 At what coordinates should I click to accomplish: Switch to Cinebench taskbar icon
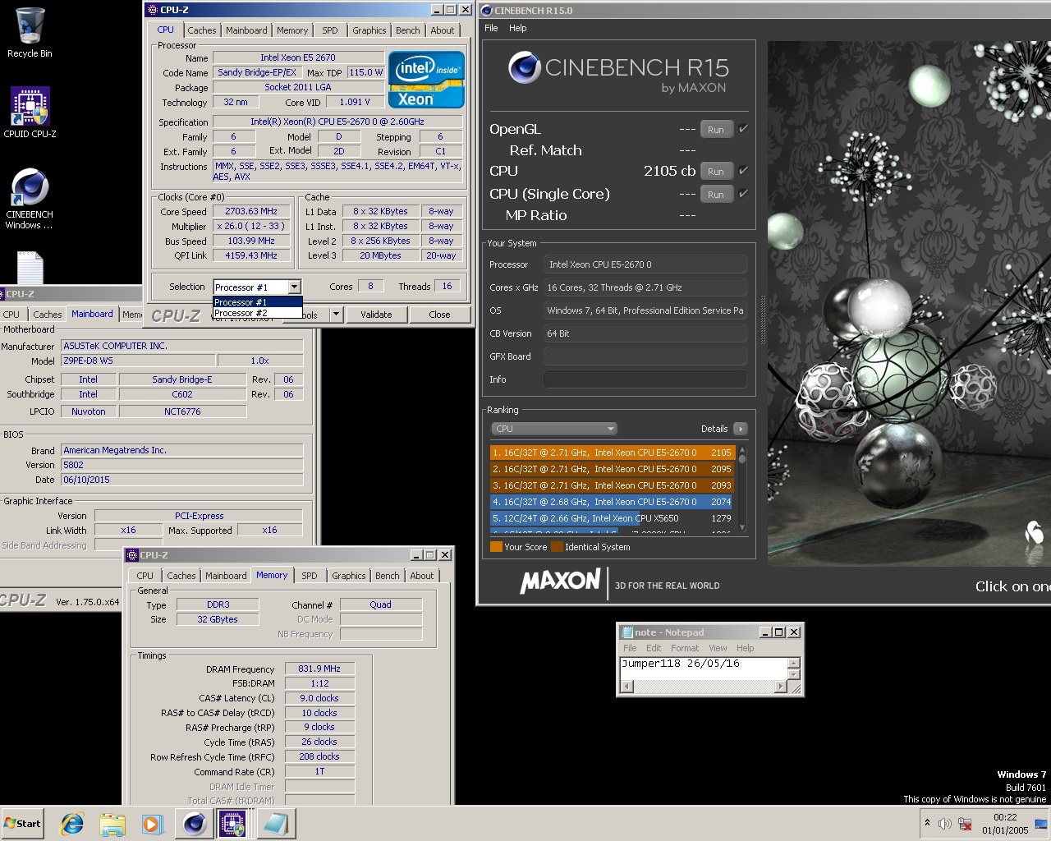(x=194, y=824)
